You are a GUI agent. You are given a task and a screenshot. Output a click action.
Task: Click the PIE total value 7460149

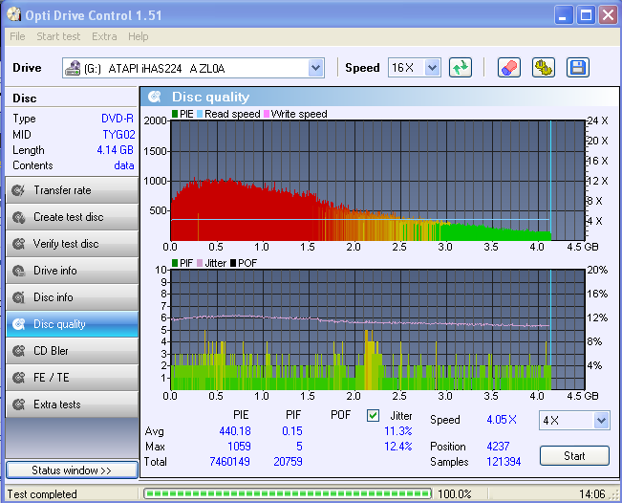(x=229, y=462)
